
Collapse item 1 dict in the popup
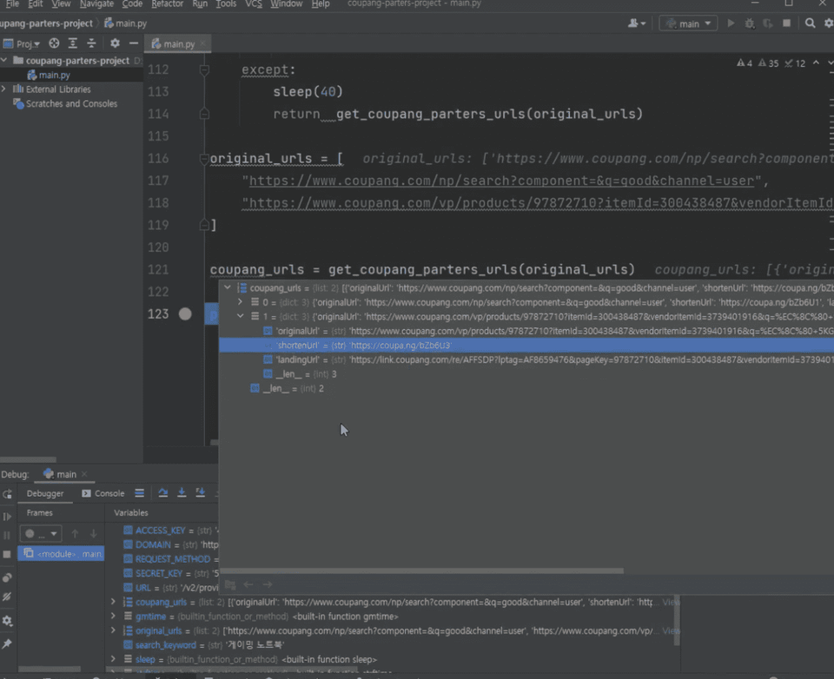(x=241, y=316)
